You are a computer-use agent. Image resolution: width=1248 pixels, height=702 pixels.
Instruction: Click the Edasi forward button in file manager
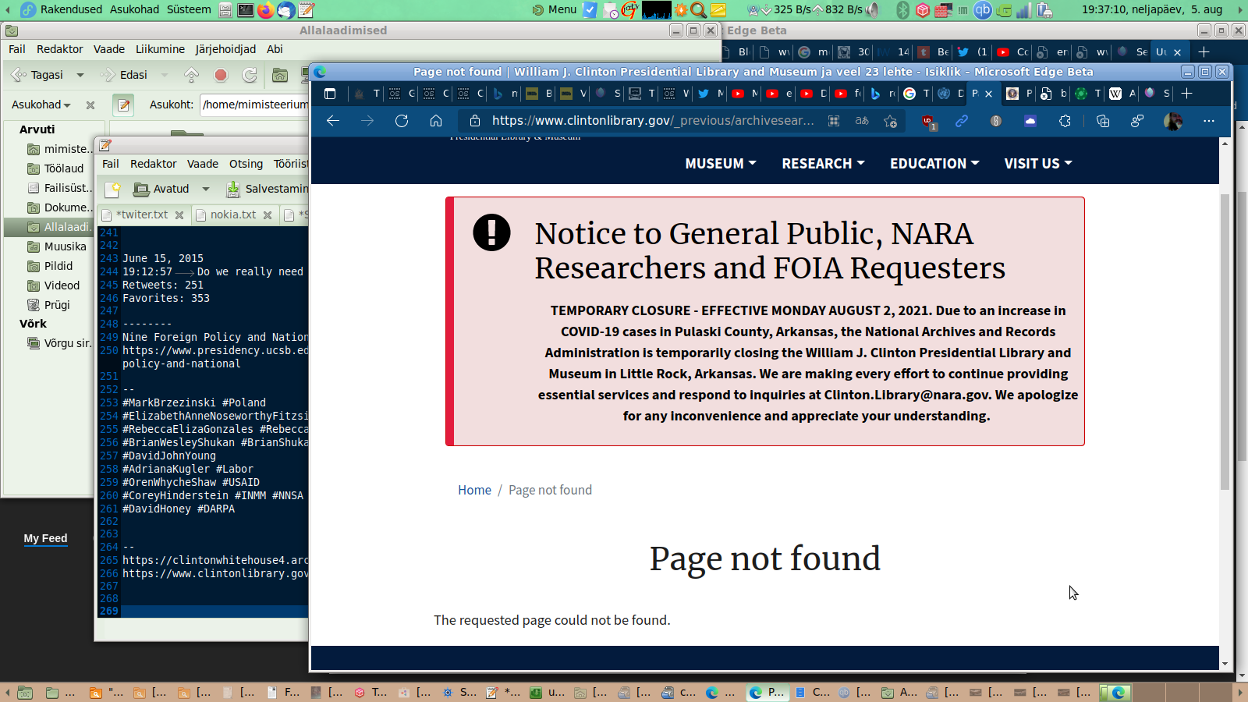(x=124, y=75)
